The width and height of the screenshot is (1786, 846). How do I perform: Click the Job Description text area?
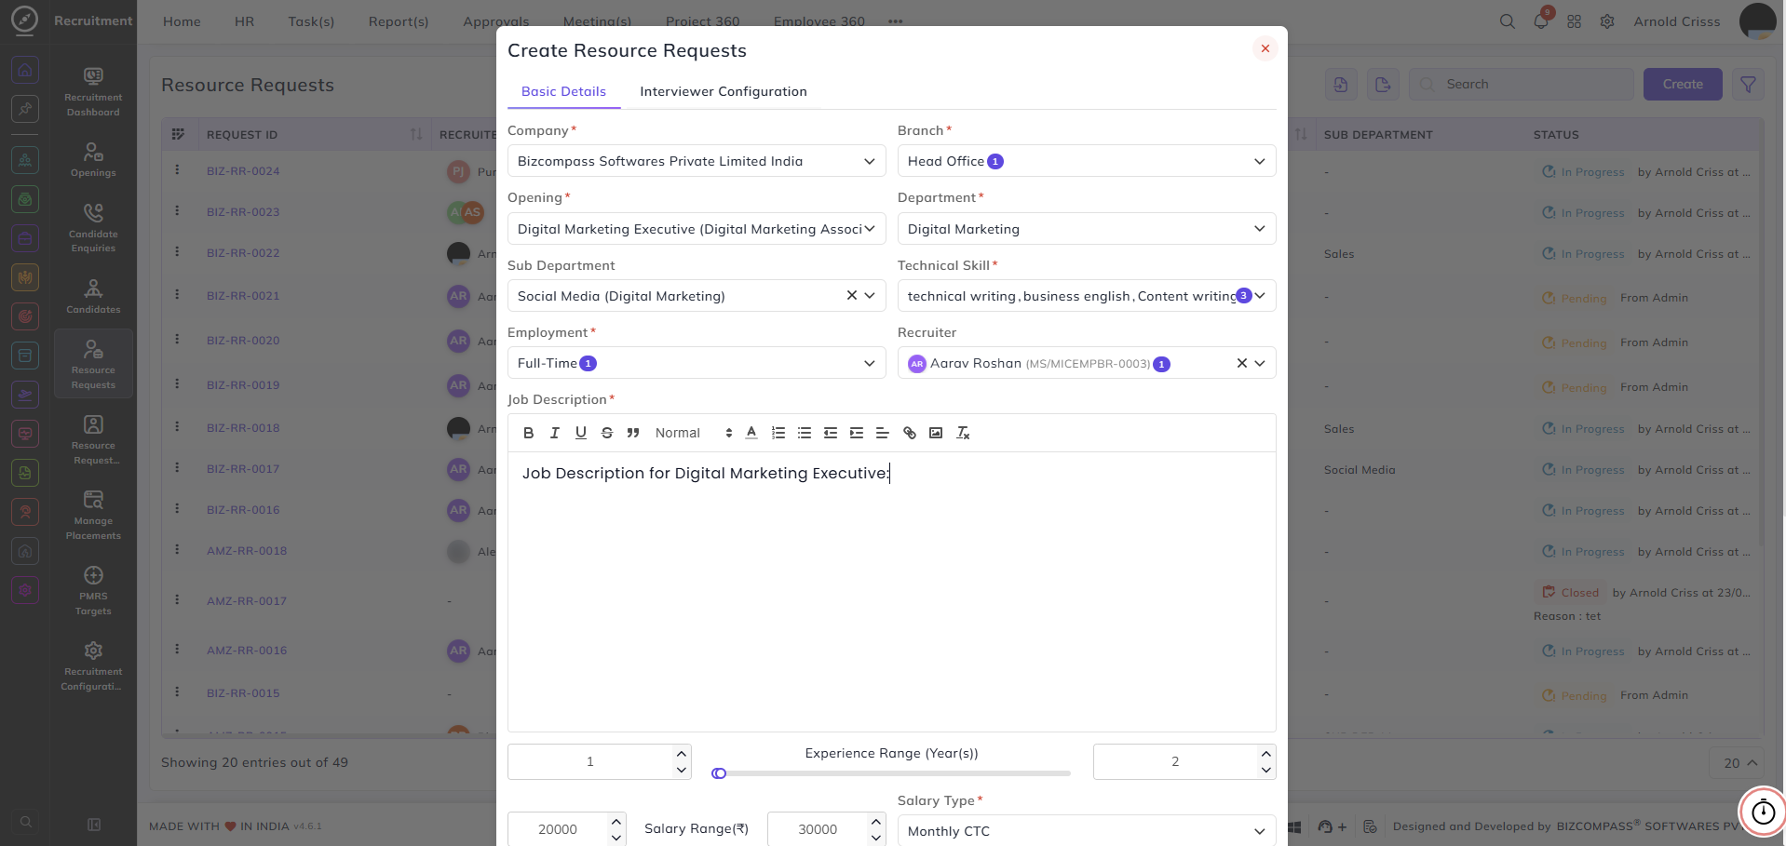892,592
